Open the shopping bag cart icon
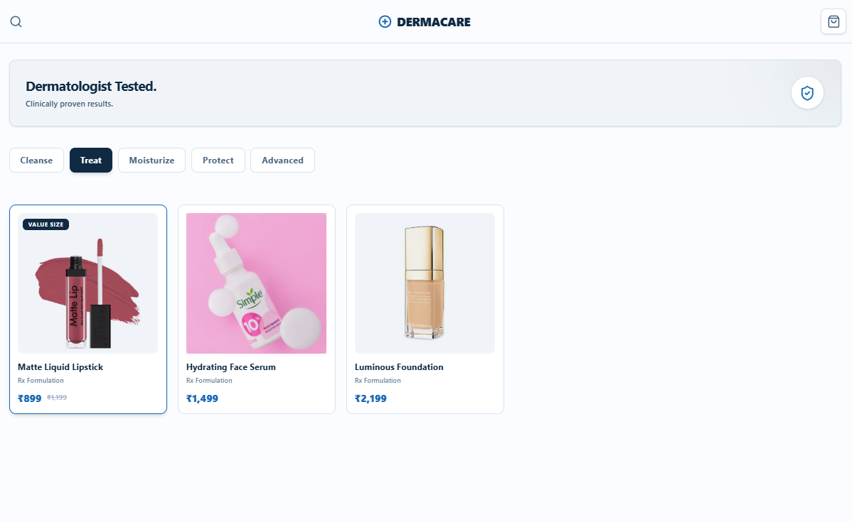 (834, 22)
